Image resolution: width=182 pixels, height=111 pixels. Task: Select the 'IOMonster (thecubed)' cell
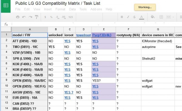(158, 41)
